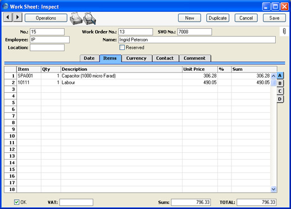This screenshot has height=209, width=291.
Task: Click the TOTAL field 796.33
Action: click(256, 202)
